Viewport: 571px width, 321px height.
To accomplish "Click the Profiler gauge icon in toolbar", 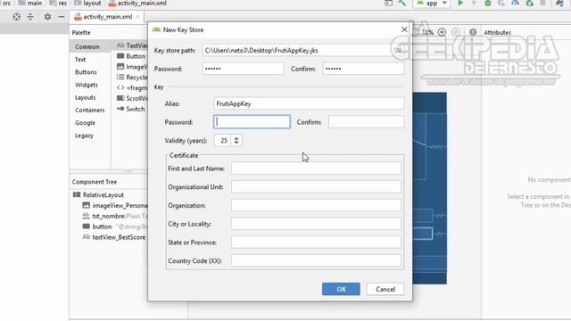I will click(x=516, y=3).
